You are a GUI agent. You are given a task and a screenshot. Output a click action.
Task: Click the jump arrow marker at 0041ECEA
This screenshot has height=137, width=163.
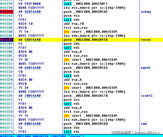click(15, 116)
